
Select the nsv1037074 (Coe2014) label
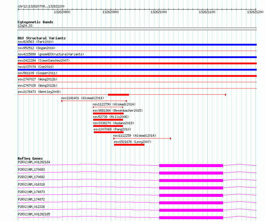[x=36, y=67]
